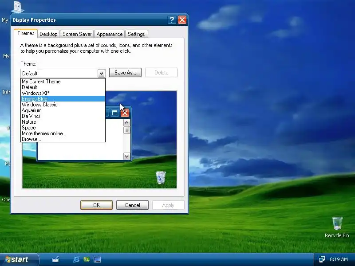
Task: Confirm with the OK button
Action: pos(96,205)
